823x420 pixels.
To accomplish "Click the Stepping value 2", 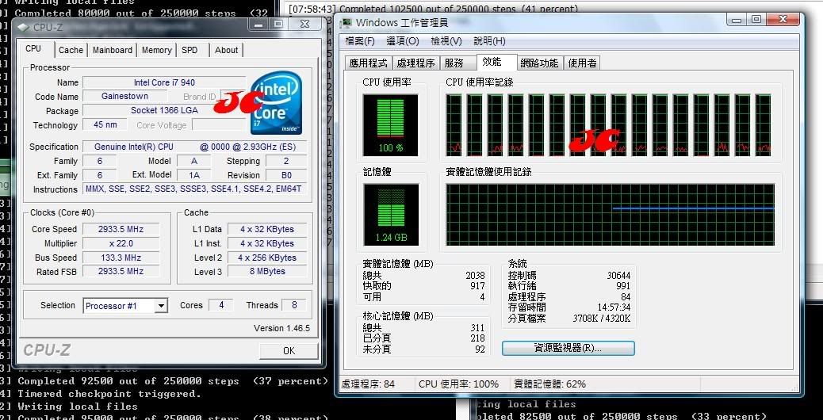I will point(286,161).
